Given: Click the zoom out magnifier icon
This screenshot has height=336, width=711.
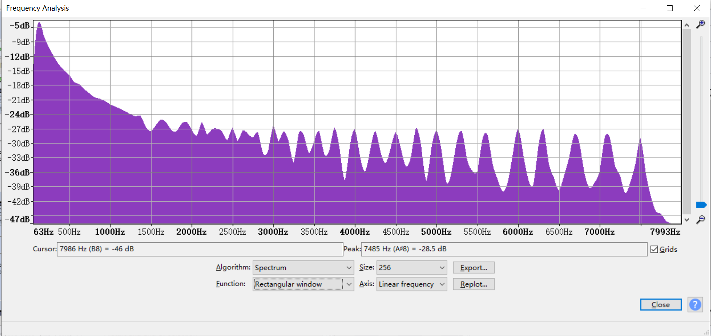Looking at the screenshot, I should click(700, 220).
